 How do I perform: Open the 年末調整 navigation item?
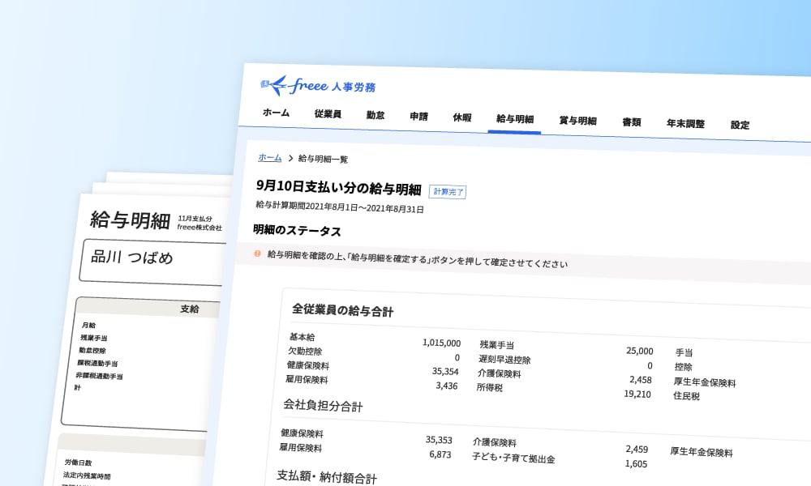pyautogui.click(x=684, y=122)
